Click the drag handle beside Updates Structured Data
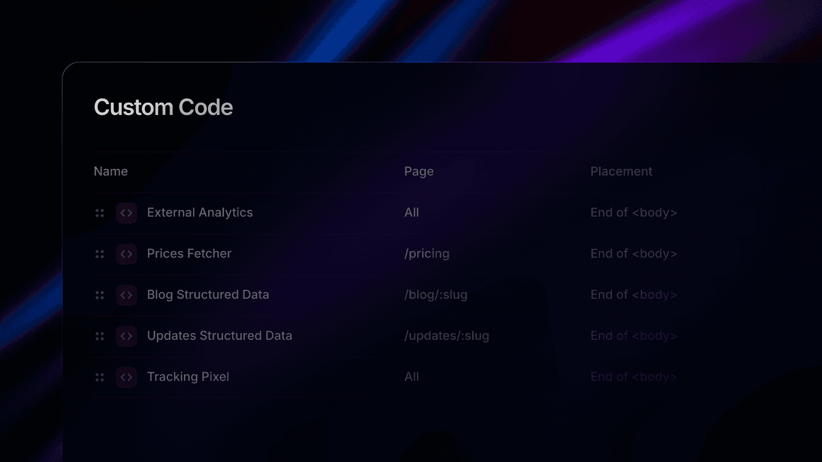This screenshot has width=822, height=462. point(100,336)
